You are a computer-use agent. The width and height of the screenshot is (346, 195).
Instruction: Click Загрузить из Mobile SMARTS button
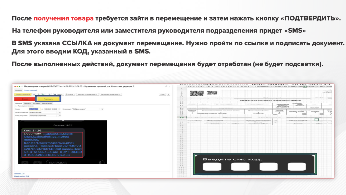point(88,94)
